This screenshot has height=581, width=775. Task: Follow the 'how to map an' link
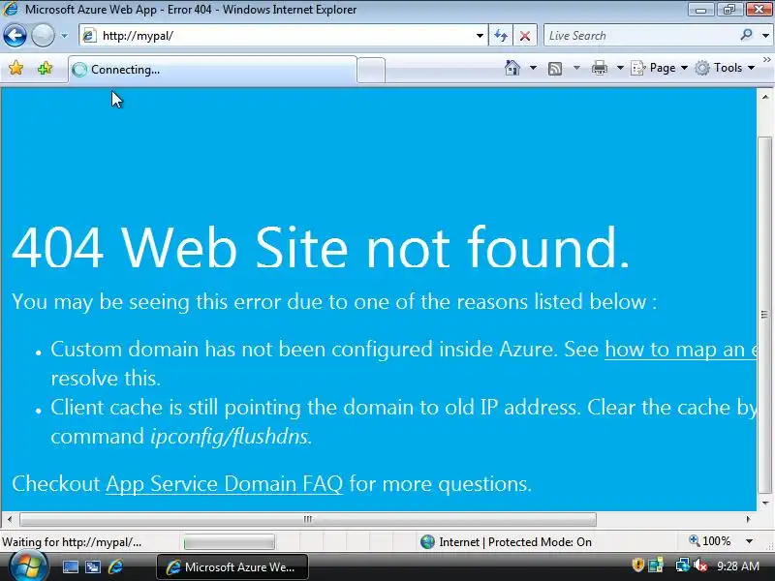pyautogui.click(x=681, y=350)
